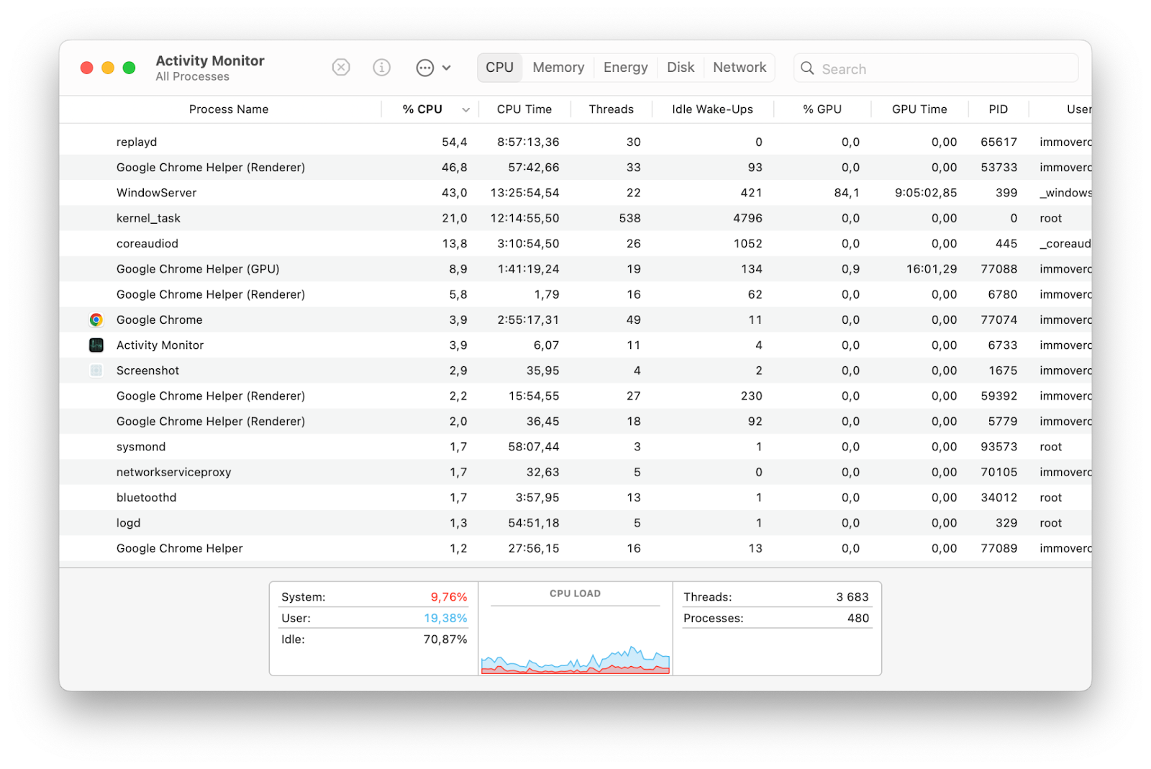Screen dimensions: 1151x769
Task: Toggle sort direction on % CPU column
Action: tap(420, 109)
